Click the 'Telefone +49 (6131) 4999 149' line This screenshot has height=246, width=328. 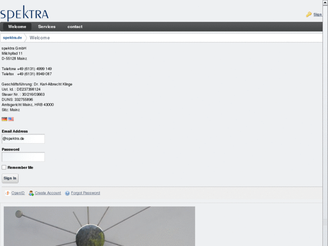point(27,69)
